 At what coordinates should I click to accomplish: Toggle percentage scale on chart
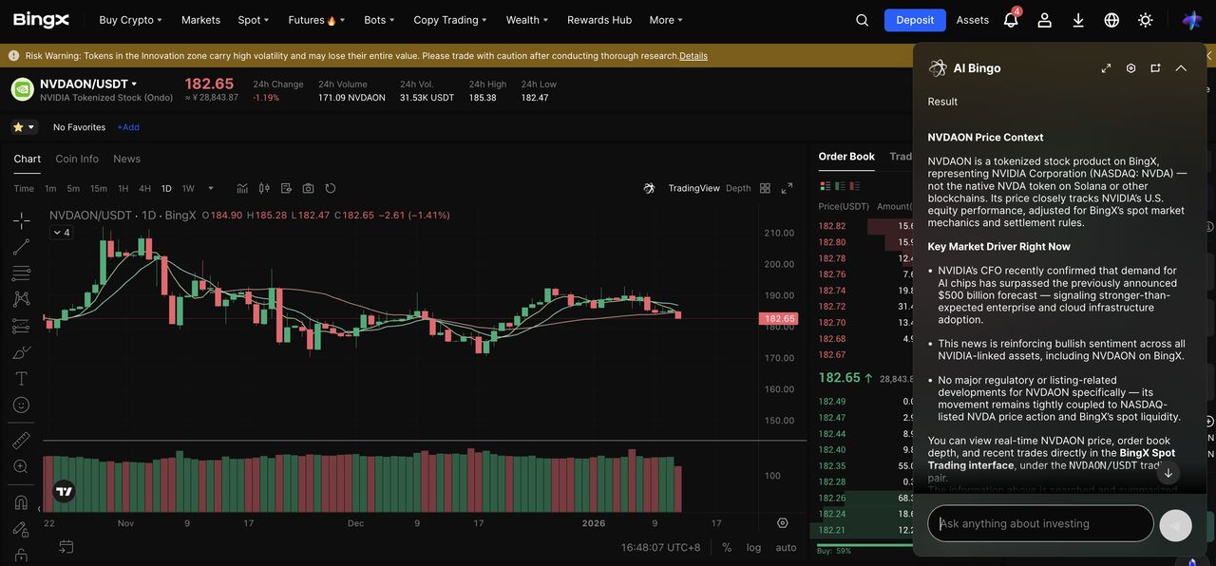[x=727, y=547]
